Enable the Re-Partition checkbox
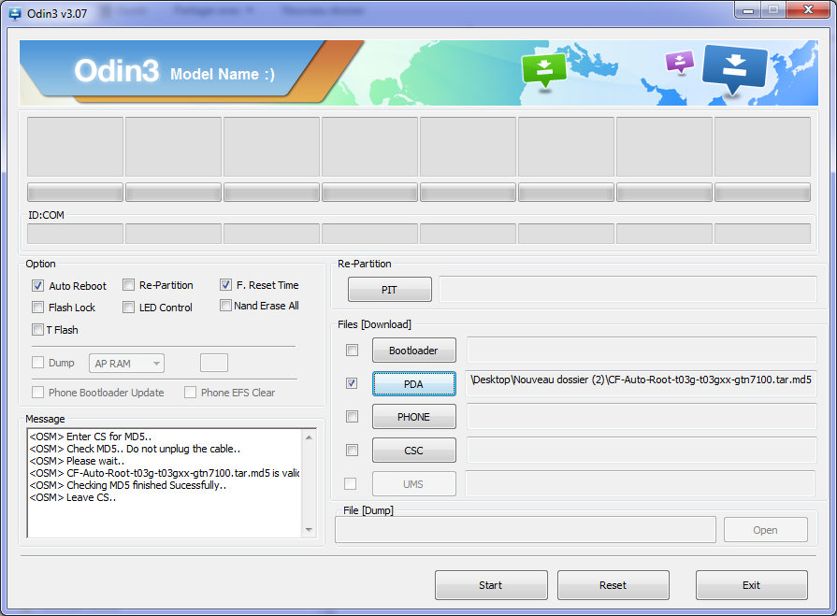 (129, 285)
